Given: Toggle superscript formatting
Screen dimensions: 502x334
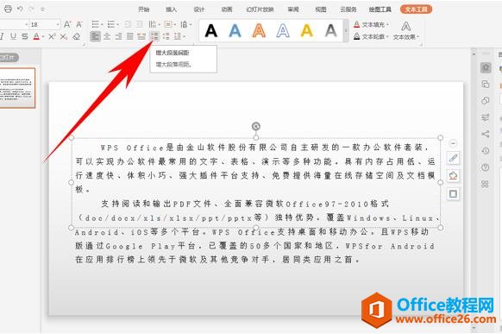Looking at the screenshot, I should coord(52,36).
